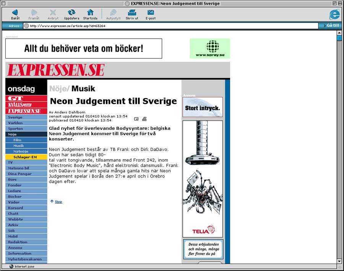Click the Stort intryck ad
344x271 pixels.
pyautogui.click(x=203, y=107)
